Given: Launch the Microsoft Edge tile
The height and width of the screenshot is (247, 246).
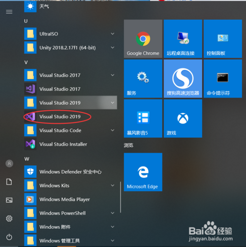Looking at the screenshot, I should (143, 172).
